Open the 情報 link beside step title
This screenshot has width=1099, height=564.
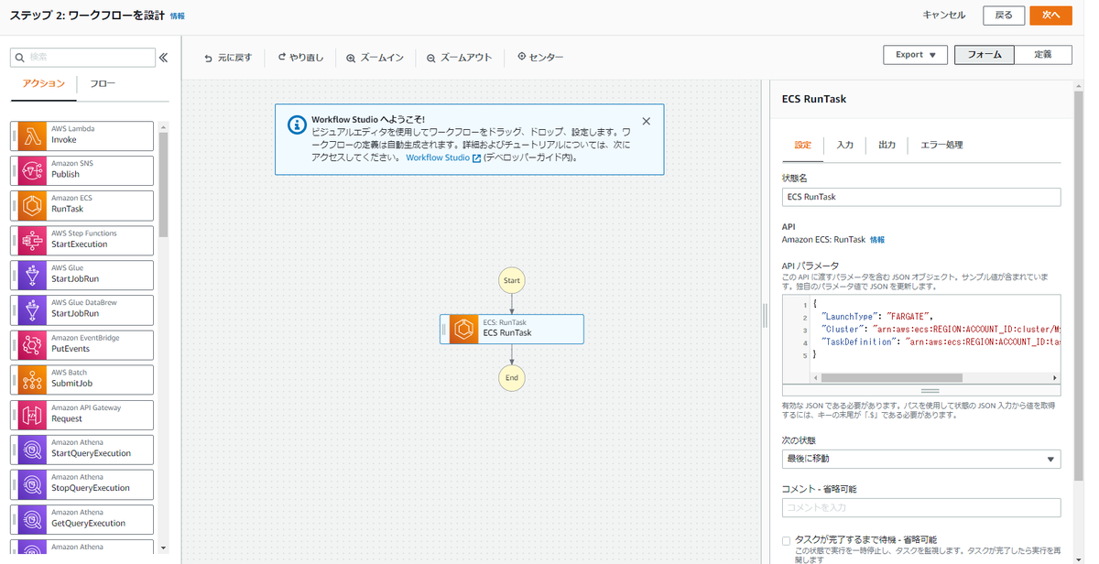[x=177, y=16]
